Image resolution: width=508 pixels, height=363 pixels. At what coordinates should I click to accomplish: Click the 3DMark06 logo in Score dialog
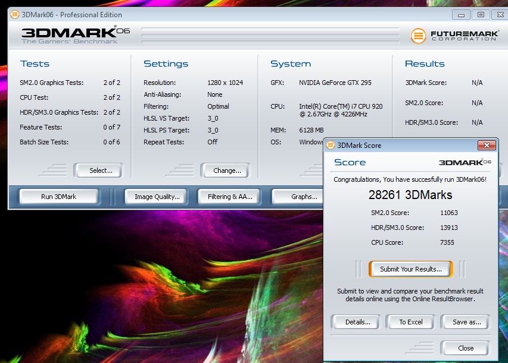pos(465,162)
